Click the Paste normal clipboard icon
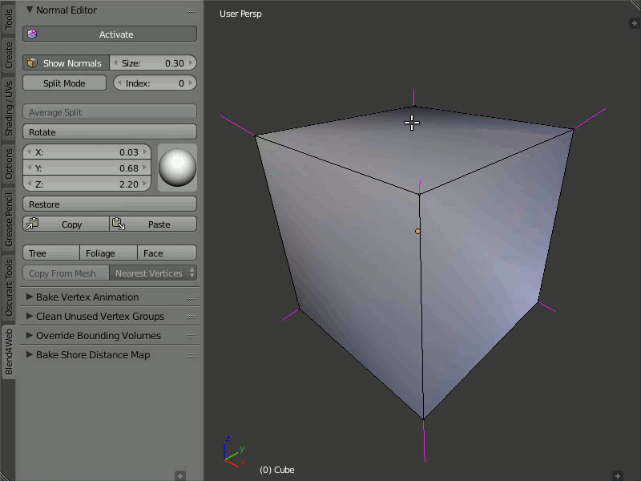Viewport: 641px width, 481px height. point(118,224)
